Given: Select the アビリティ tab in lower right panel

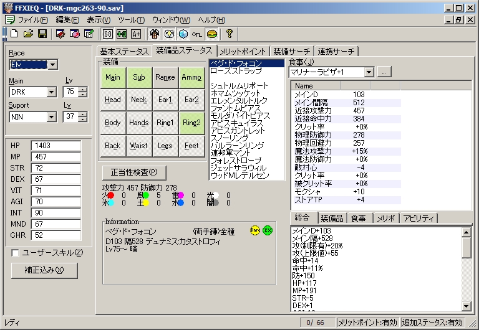Looking at the screenshot, I should (419, 218).
